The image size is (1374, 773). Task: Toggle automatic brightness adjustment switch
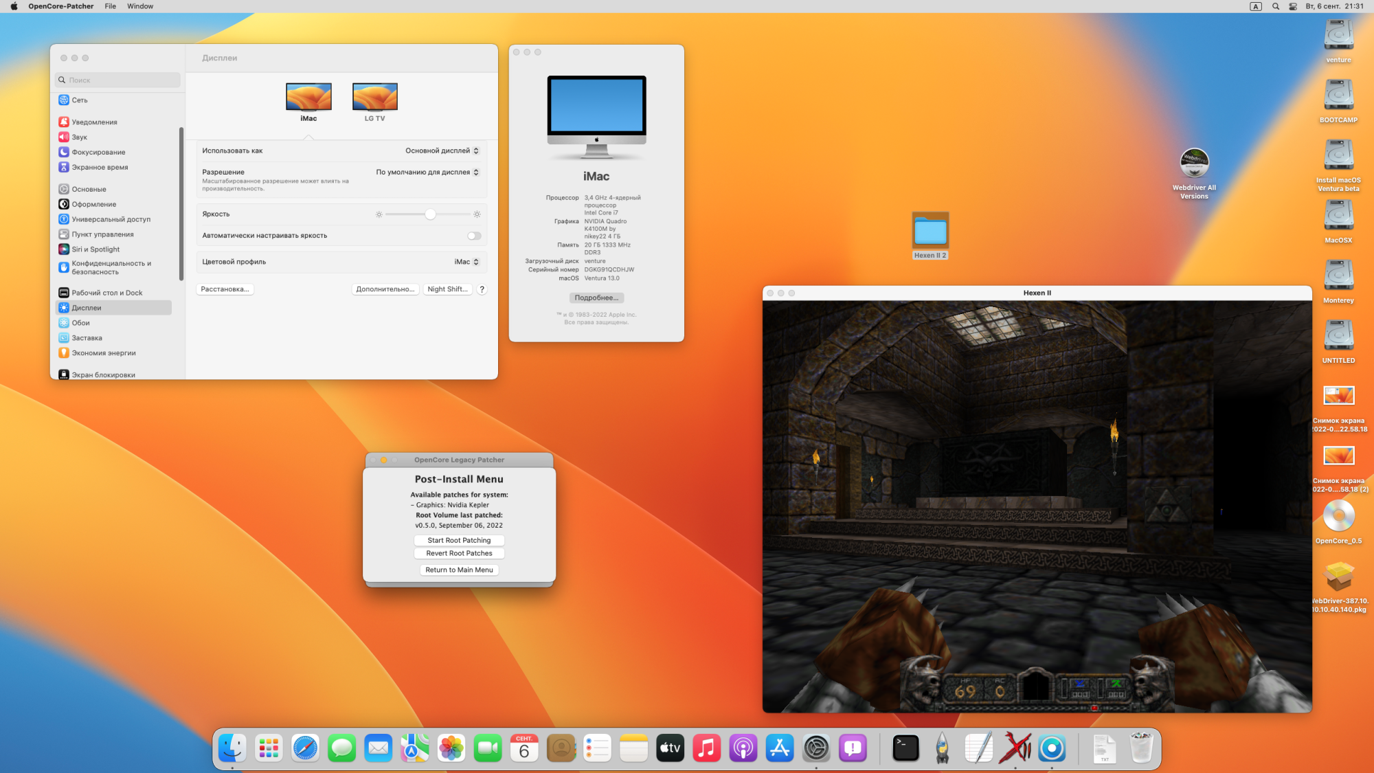click(x=474, y=236)
